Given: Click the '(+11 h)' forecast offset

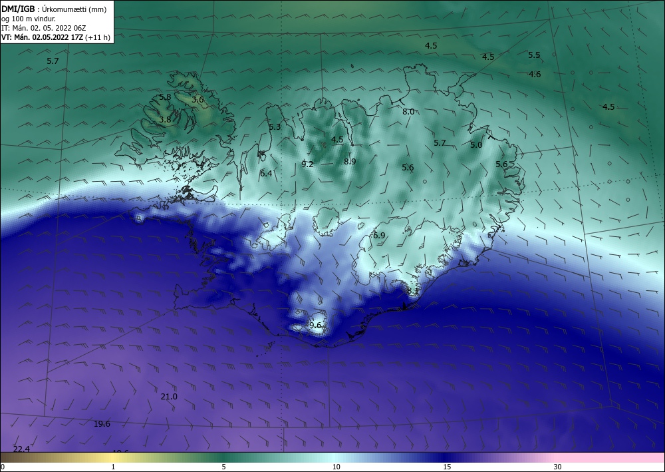Looking at the screenshot, I should [x=98, y=37].
